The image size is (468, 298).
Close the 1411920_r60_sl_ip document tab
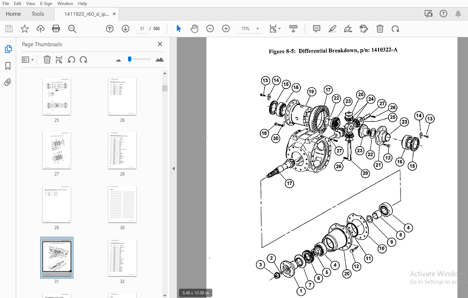[114, 14]
